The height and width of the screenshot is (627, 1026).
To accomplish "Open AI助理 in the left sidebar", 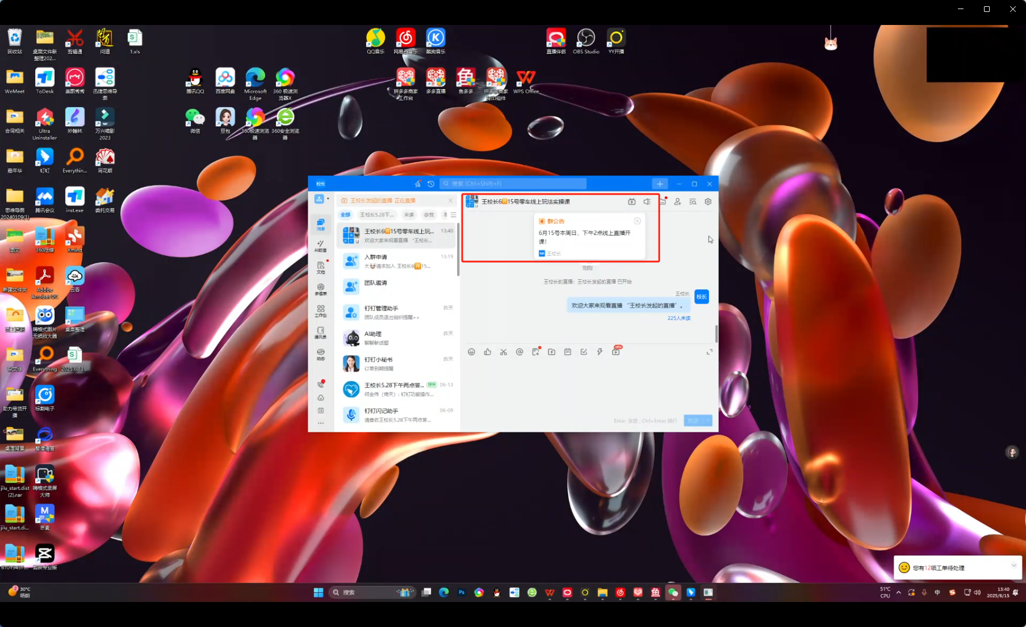I will (321, 246).
